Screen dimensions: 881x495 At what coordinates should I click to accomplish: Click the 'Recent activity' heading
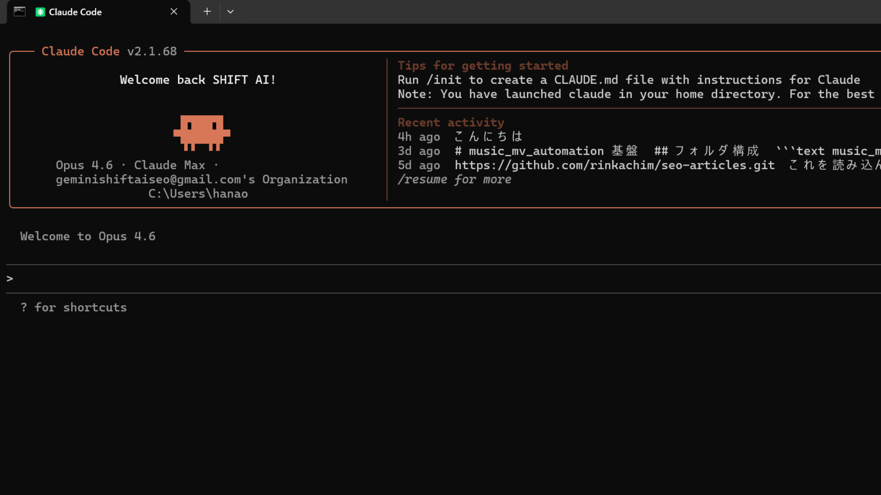(451, 123)
